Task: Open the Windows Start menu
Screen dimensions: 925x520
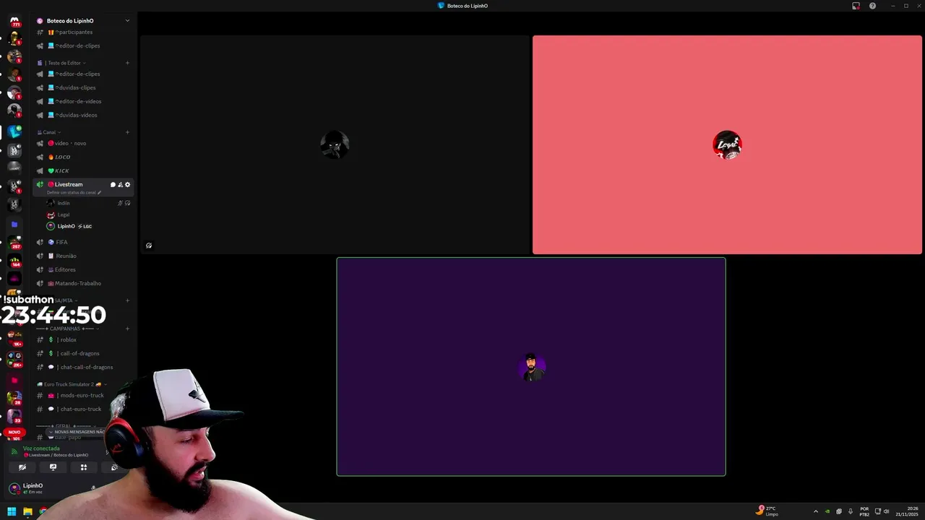Action: 12,511
